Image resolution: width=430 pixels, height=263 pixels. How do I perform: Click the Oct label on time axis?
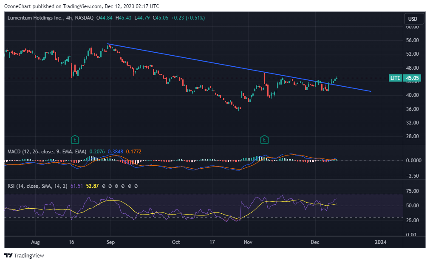176,242
